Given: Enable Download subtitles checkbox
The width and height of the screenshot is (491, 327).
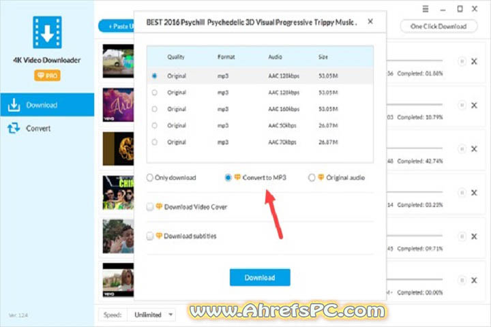Looking at the screenshot, I should pos(150,236).
